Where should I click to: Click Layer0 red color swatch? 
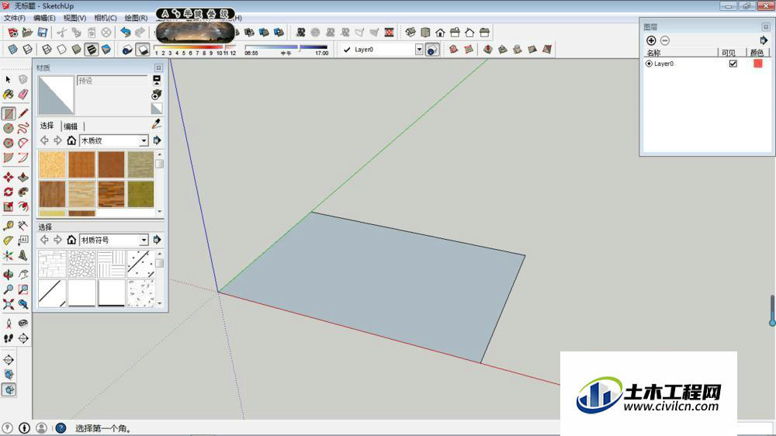tap(757, 64)
